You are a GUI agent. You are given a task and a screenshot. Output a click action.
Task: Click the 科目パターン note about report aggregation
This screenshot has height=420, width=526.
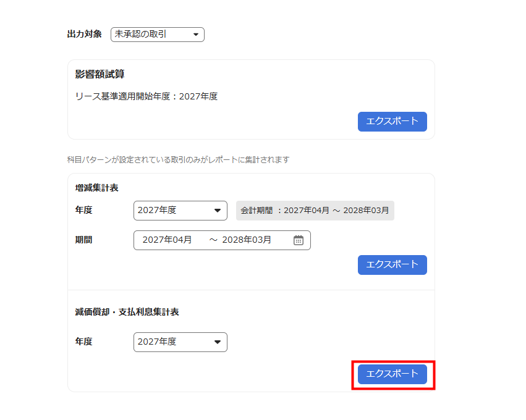178,160
